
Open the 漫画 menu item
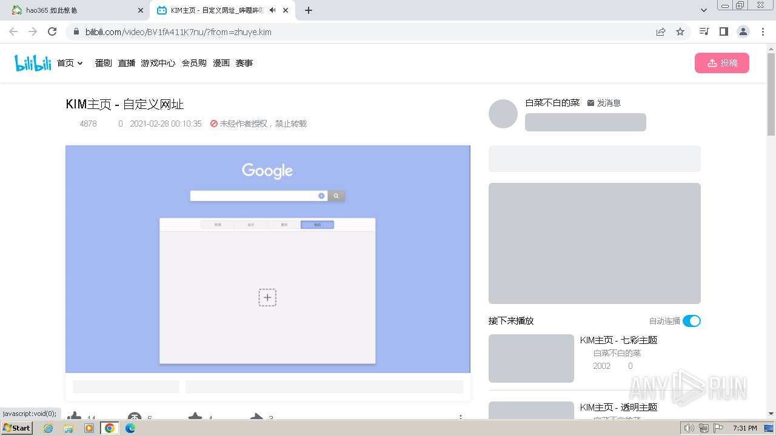221,63
